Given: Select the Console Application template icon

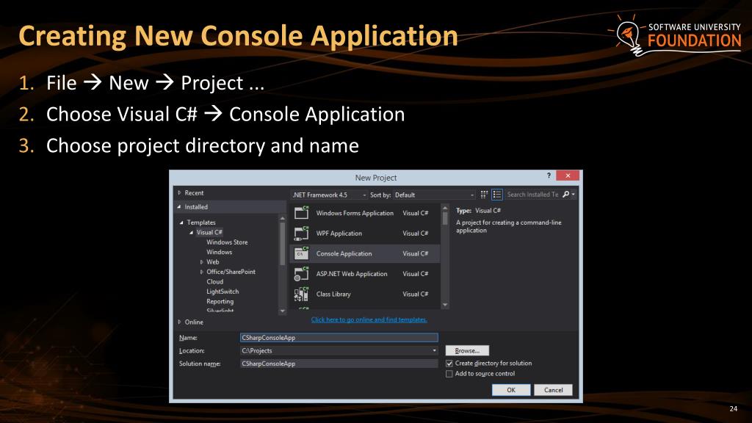Looking at the screenshot, I should (301, 253).
